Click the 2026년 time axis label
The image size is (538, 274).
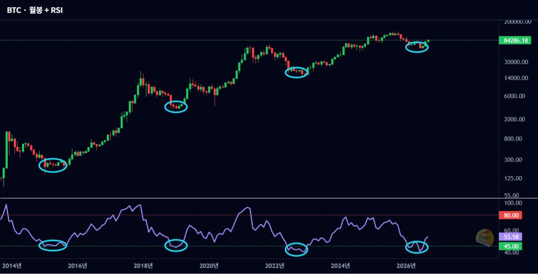406,265
